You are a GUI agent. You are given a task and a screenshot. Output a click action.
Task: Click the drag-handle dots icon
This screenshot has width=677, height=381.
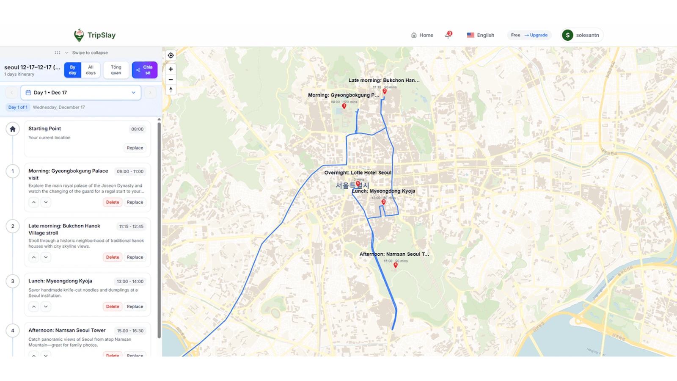pos(57,53)
